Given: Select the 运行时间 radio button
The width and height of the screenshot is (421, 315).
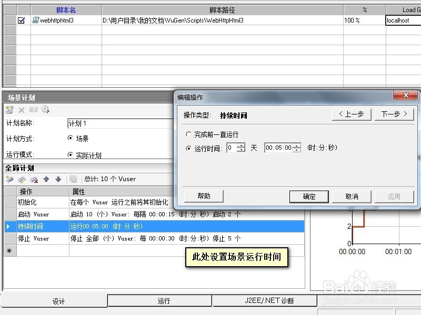Looking at the screenshot, I should 188,148.
